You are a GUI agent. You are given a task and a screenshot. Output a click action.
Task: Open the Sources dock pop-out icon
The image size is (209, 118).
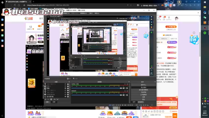69,82
